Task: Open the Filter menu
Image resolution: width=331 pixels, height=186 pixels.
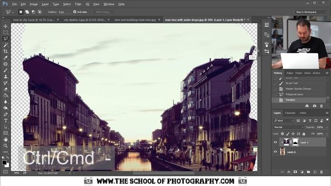Action: pos(78,4)
